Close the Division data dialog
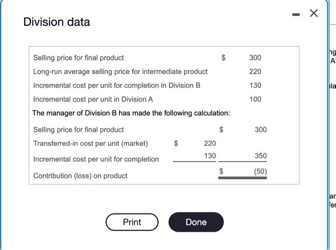 tap(313, 13)
